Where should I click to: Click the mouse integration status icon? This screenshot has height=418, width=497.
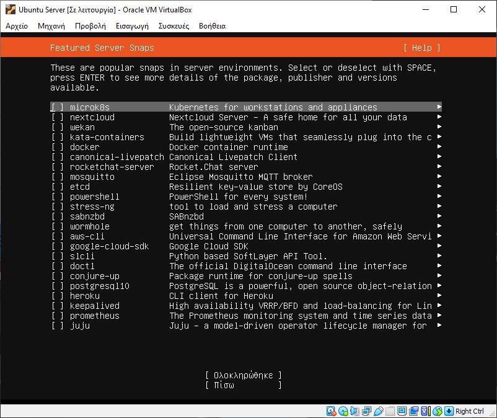tap(438, 411)
